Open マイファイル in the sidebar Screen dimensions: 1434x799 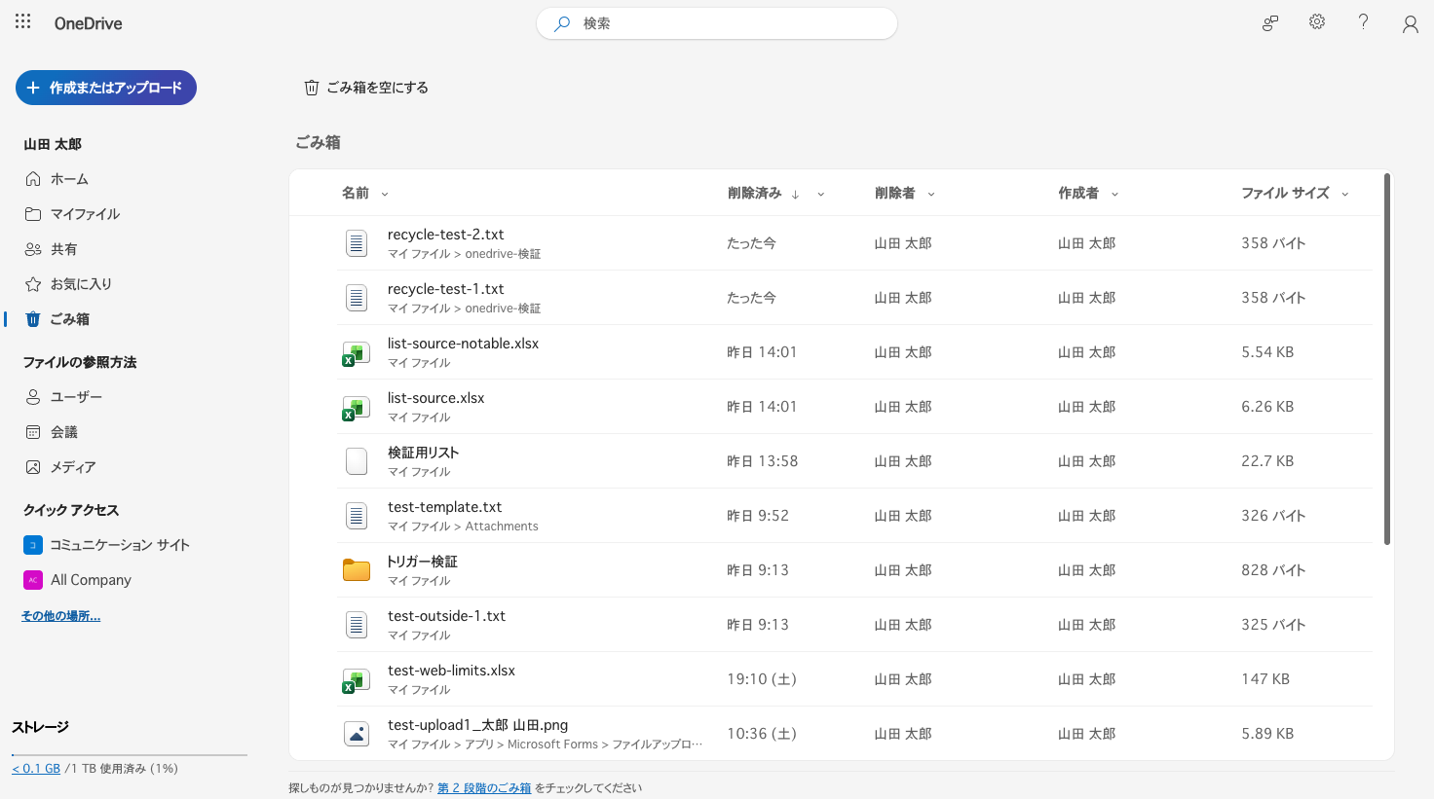coord(86,214)
